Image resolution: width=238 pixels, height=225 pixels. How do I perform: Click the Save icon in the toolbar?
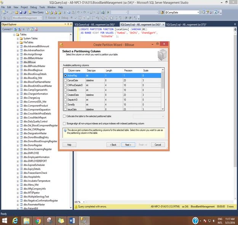[21, 12]
